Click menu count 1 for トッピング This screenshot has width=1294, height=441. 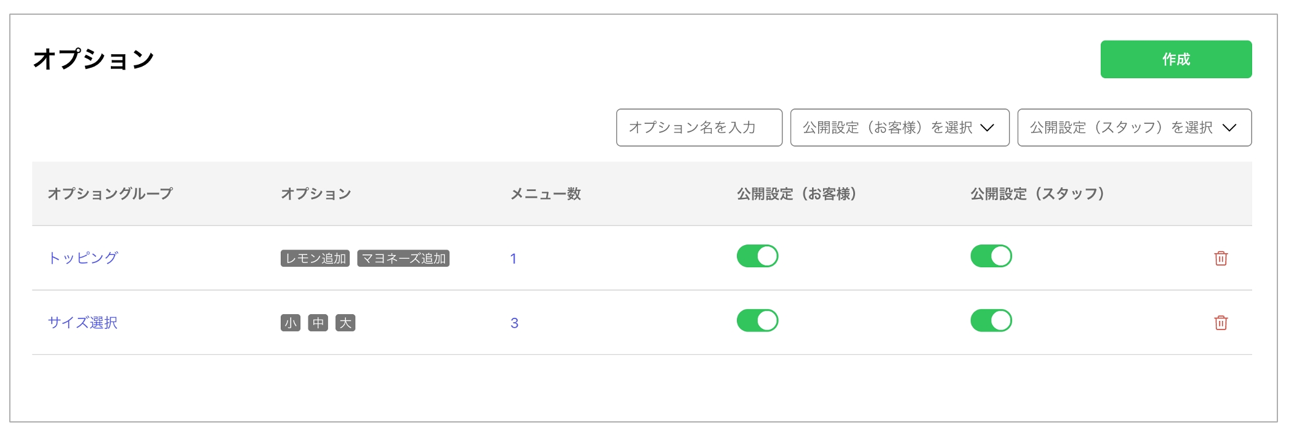point(513,259)
